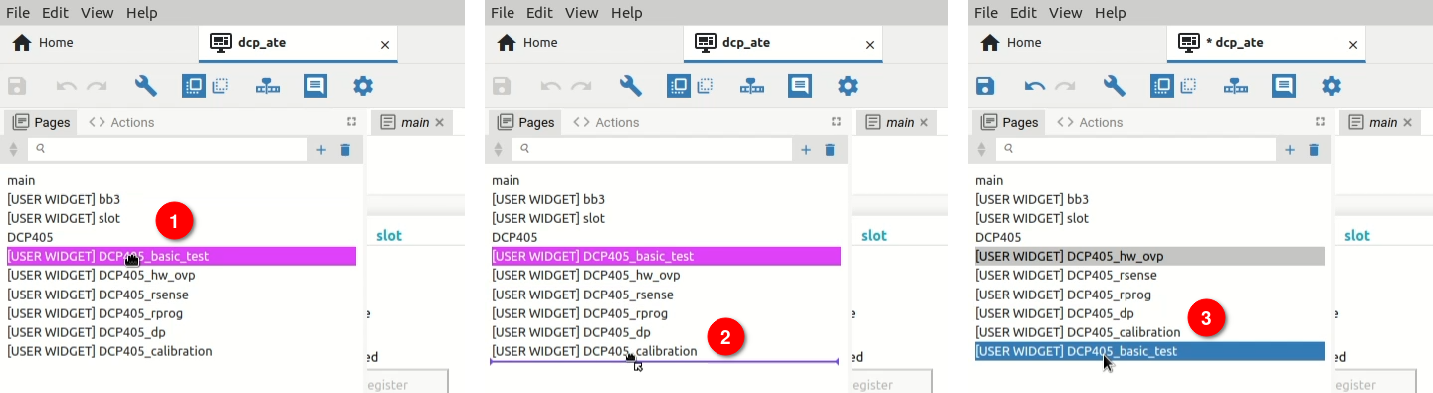
Task: Open the Edit menu in middle panel
Action: tap(539, 13)
